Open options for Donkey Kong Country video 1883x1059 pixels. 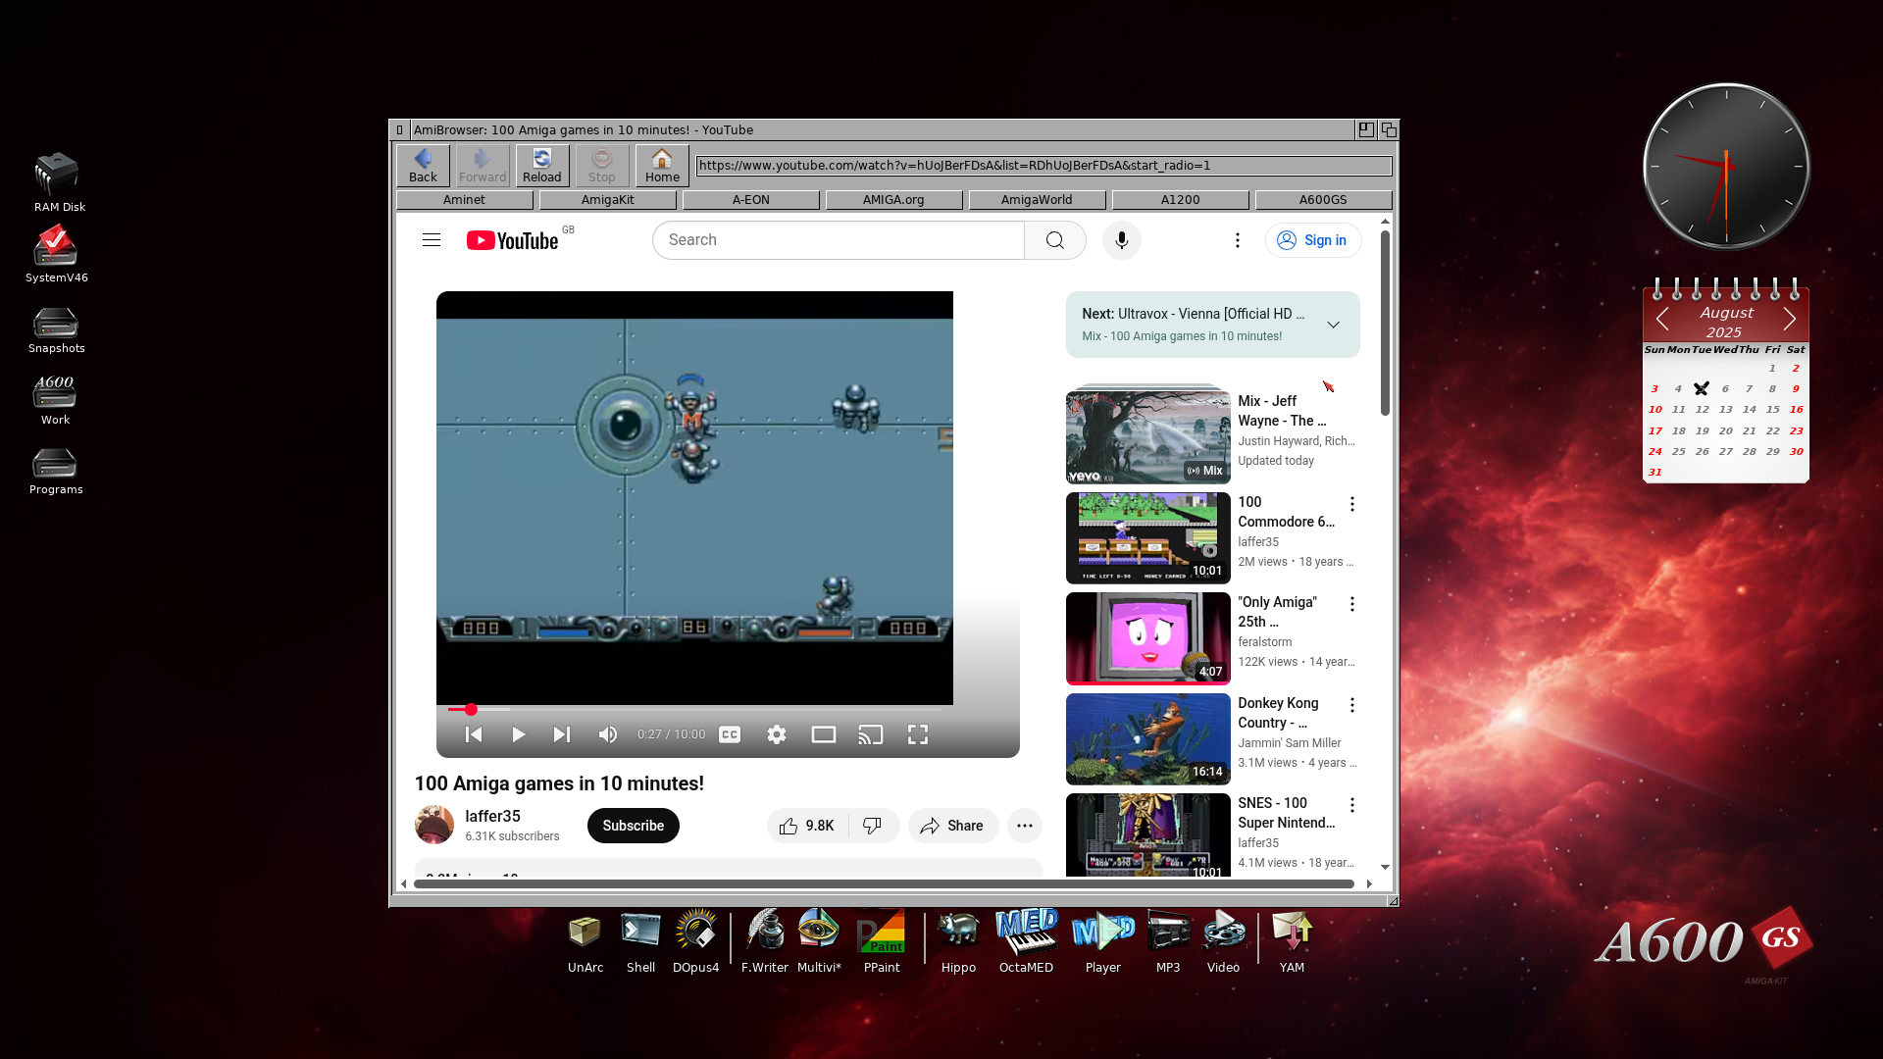[x=1352, y=705]
